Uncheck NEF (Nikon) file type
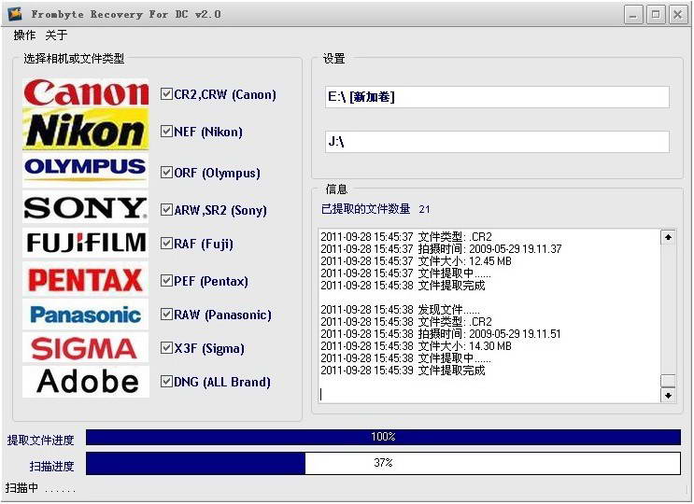 (x=166, y=132)
